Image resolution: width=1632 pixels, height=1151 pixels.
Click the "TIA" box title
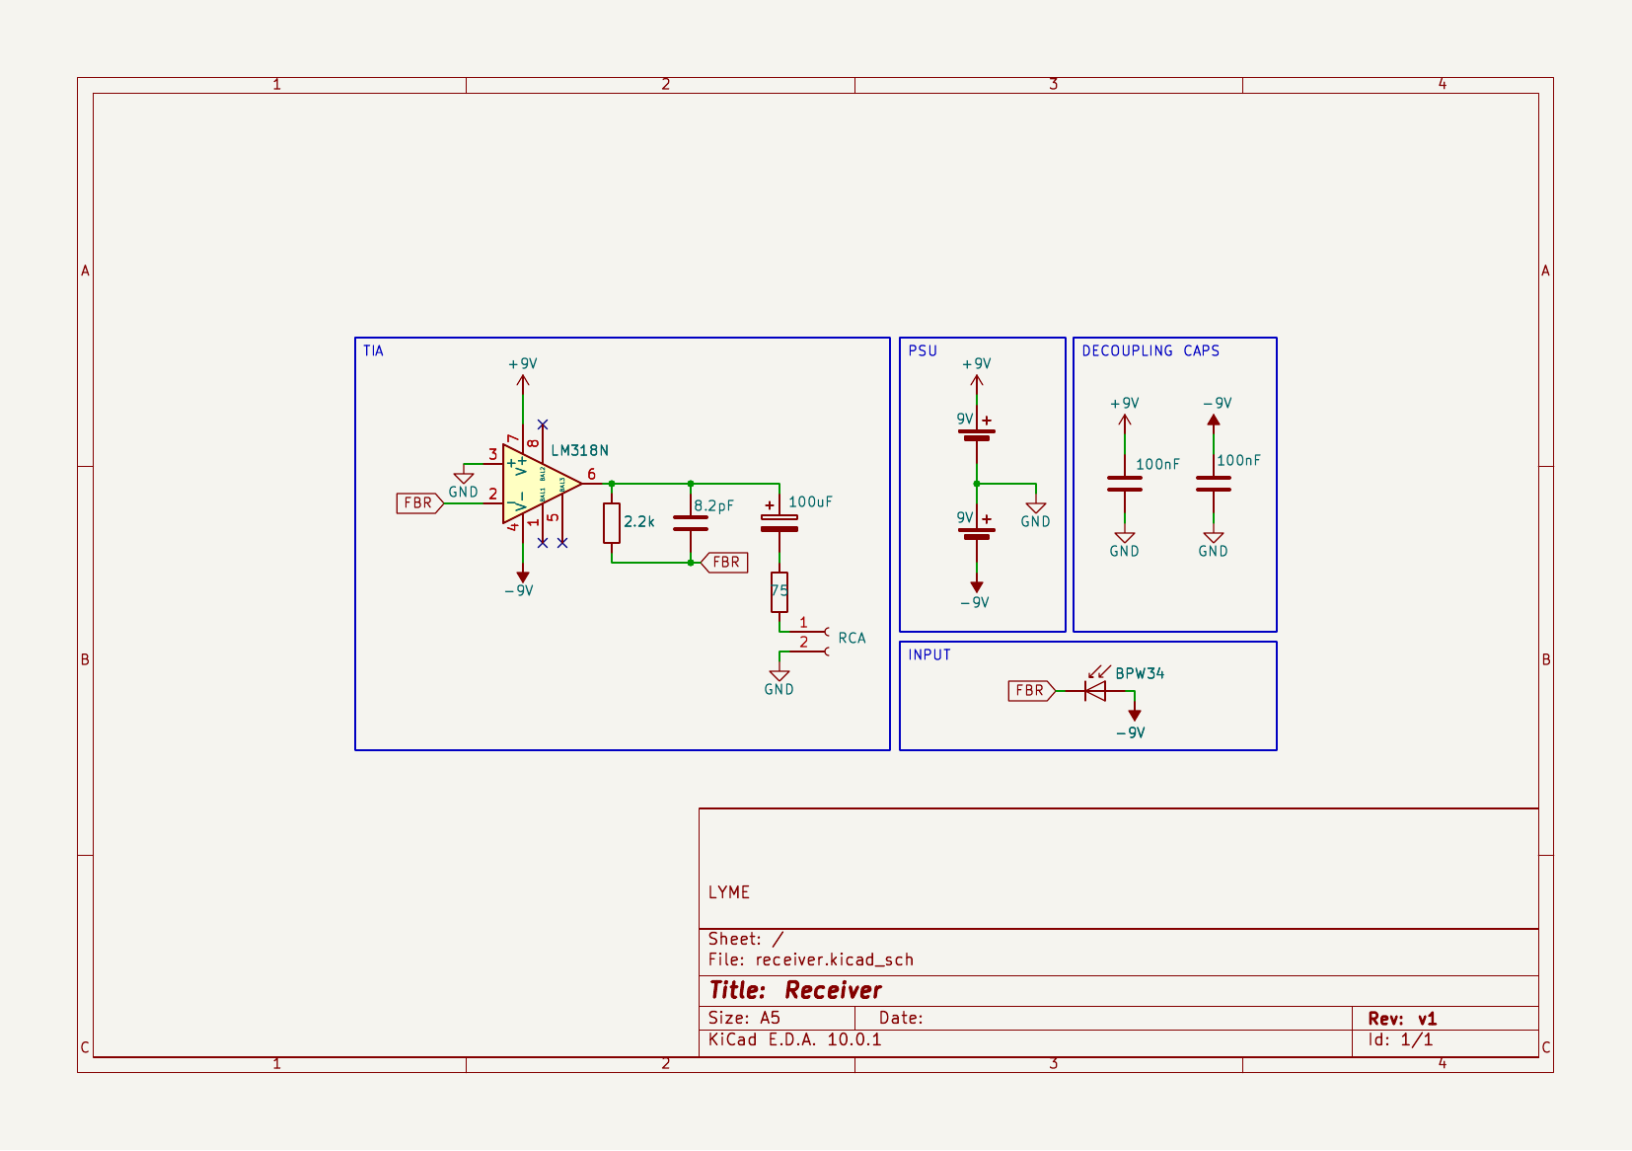tap(373, 351)
